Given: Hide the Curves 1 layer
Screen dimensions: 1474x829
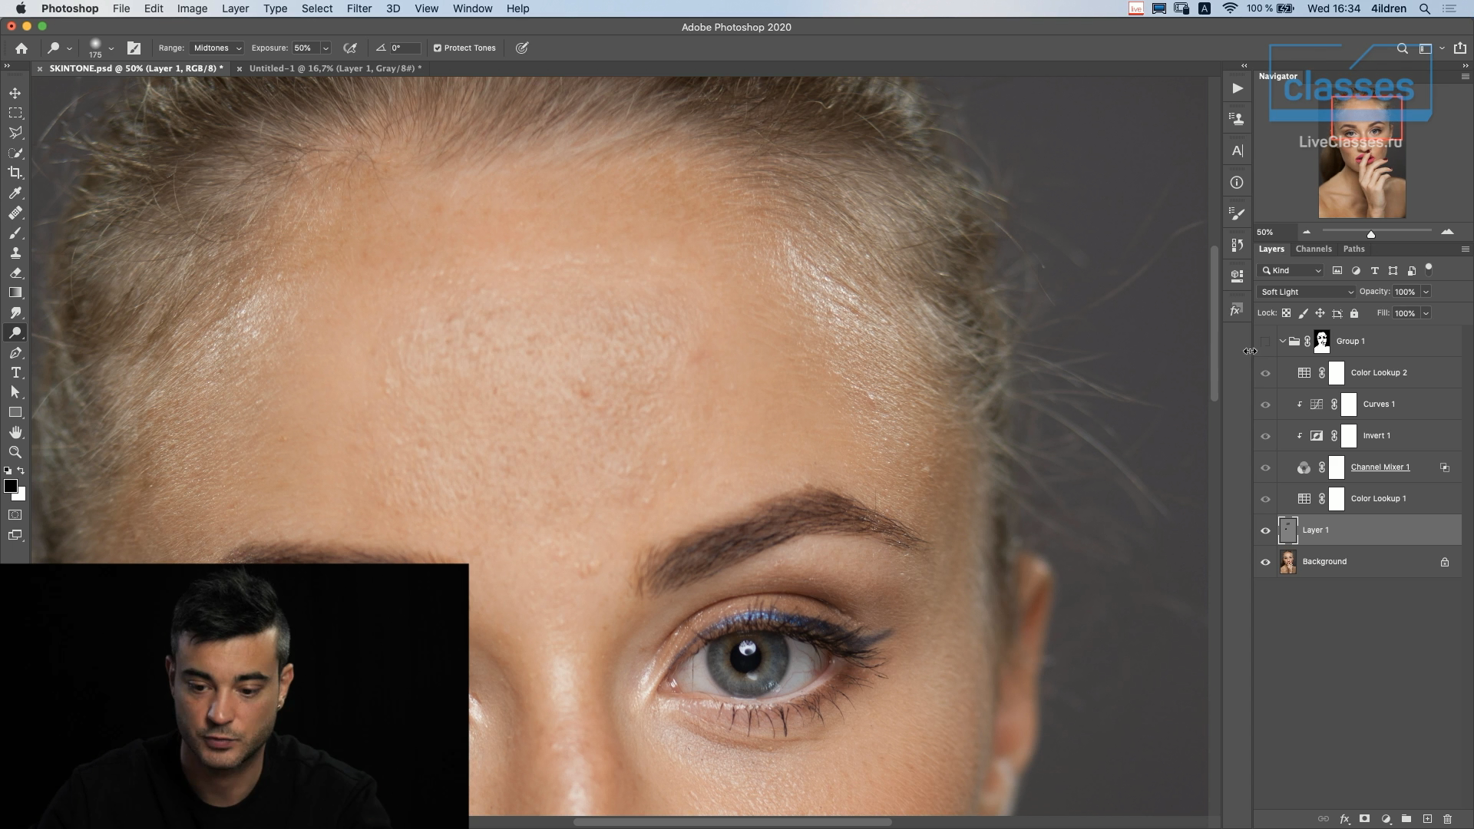Looking at the screenshot, I should tap(1265, 405).
